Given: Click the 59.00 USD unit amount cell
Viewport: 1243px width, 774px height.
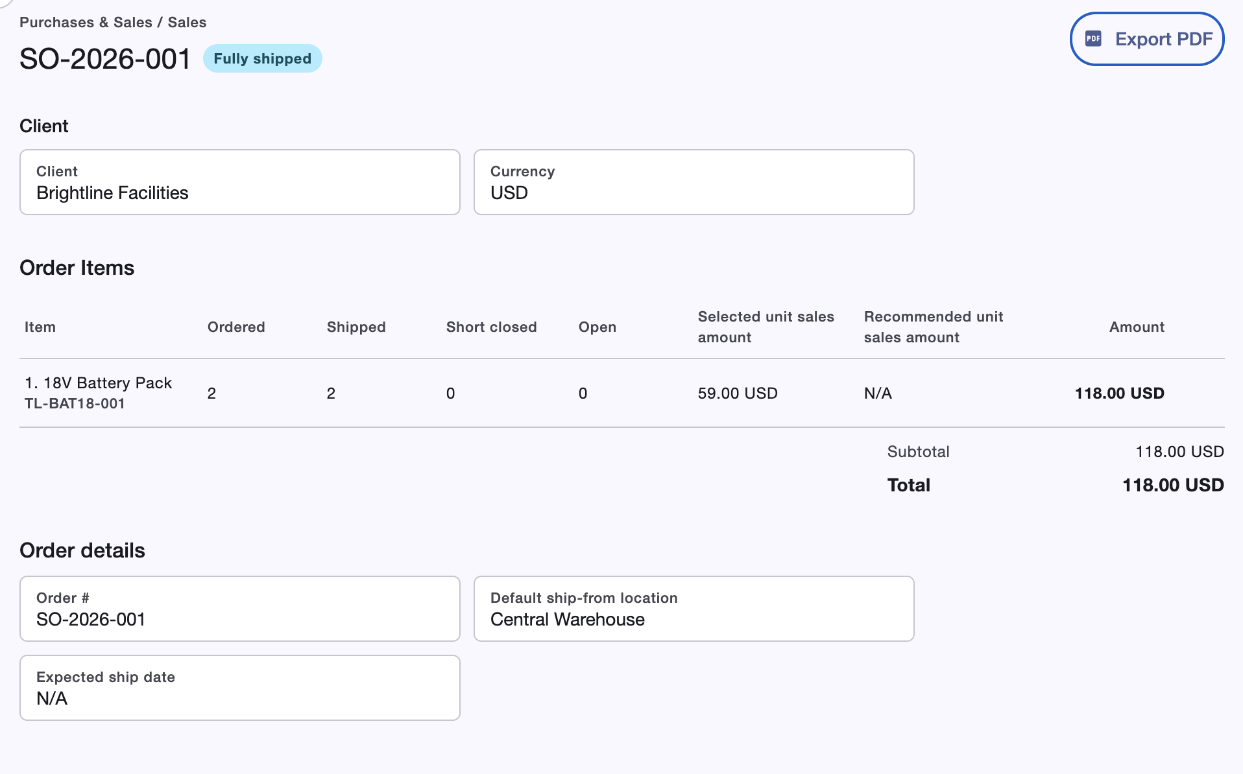Looking at the screenshot, I should [738, 393].
